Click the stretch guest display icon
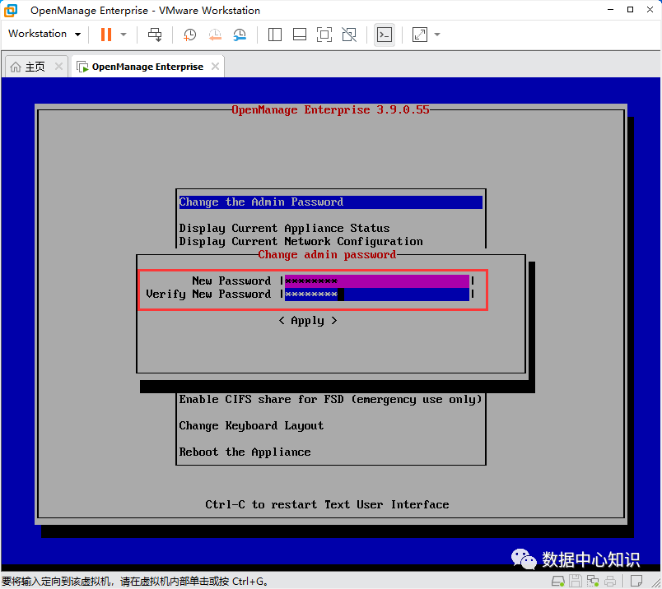The width and height of the screenshot is (662, 589). click(420, 35)
